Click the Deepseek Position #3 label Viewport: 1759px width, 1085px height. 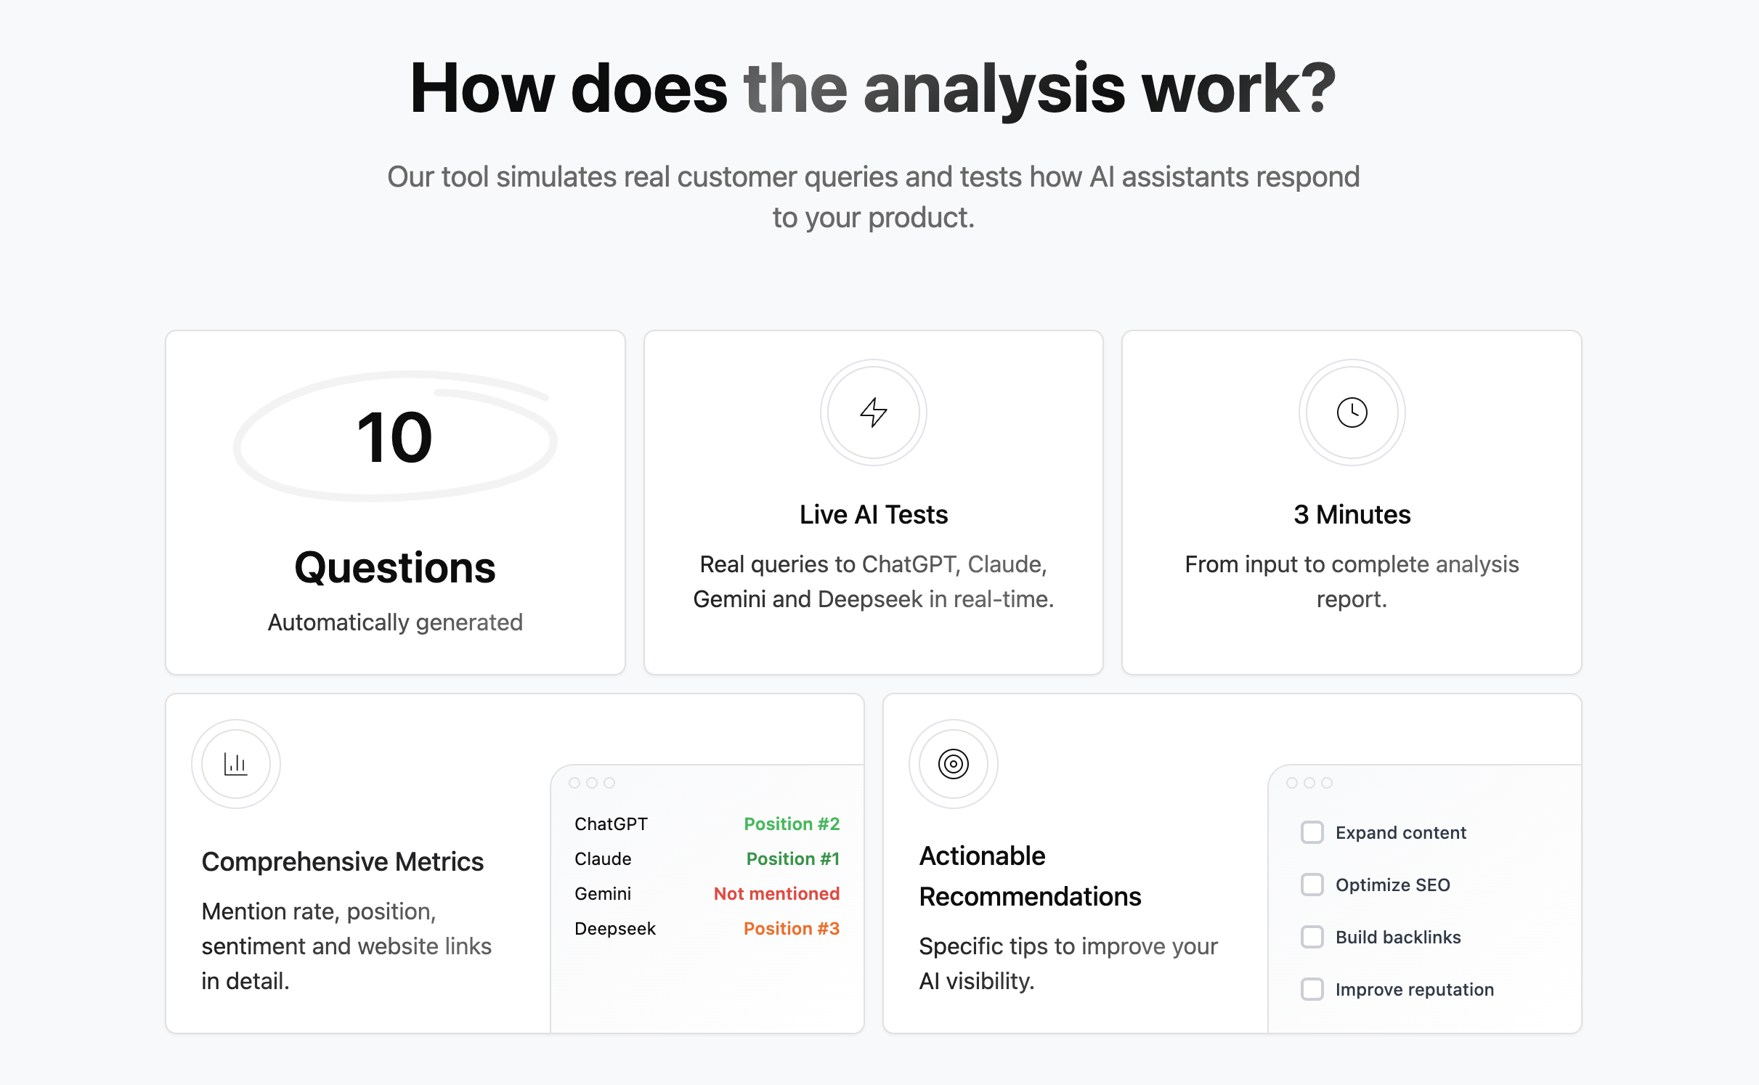[x=792, y=929]
